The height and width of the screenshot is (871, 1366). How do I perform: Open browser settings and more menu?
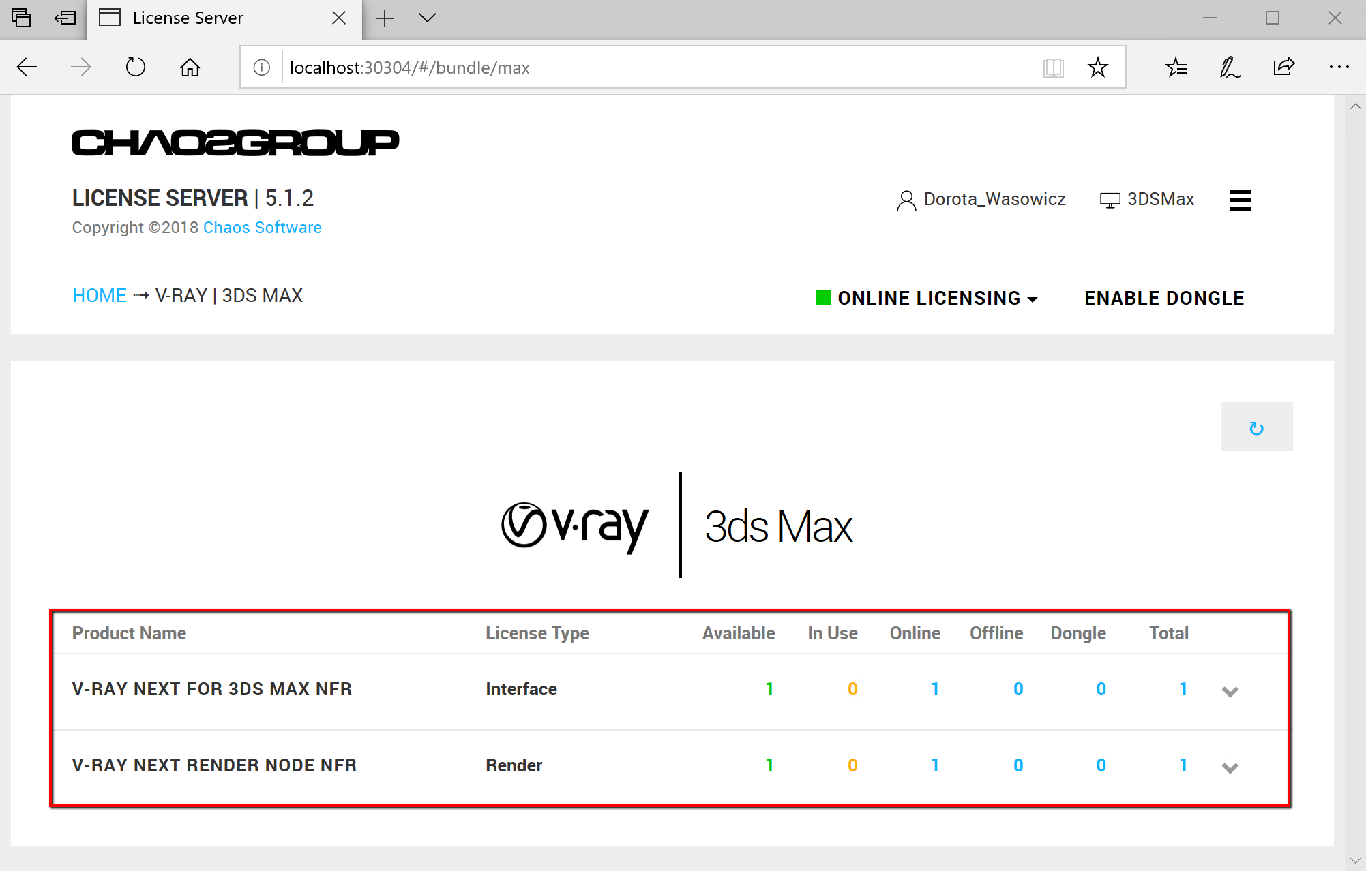tap(1339, 67)
